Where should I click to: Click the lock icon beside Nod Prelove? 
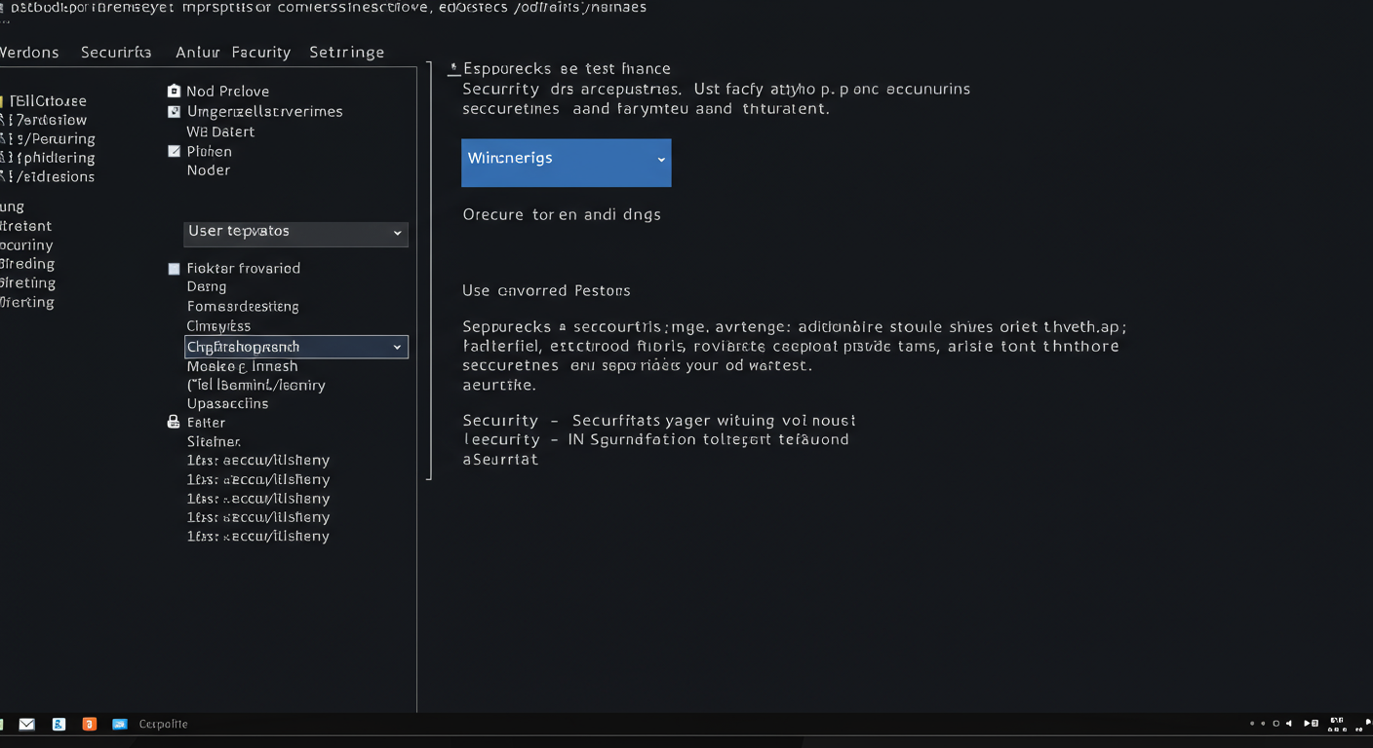pos(174,91)
